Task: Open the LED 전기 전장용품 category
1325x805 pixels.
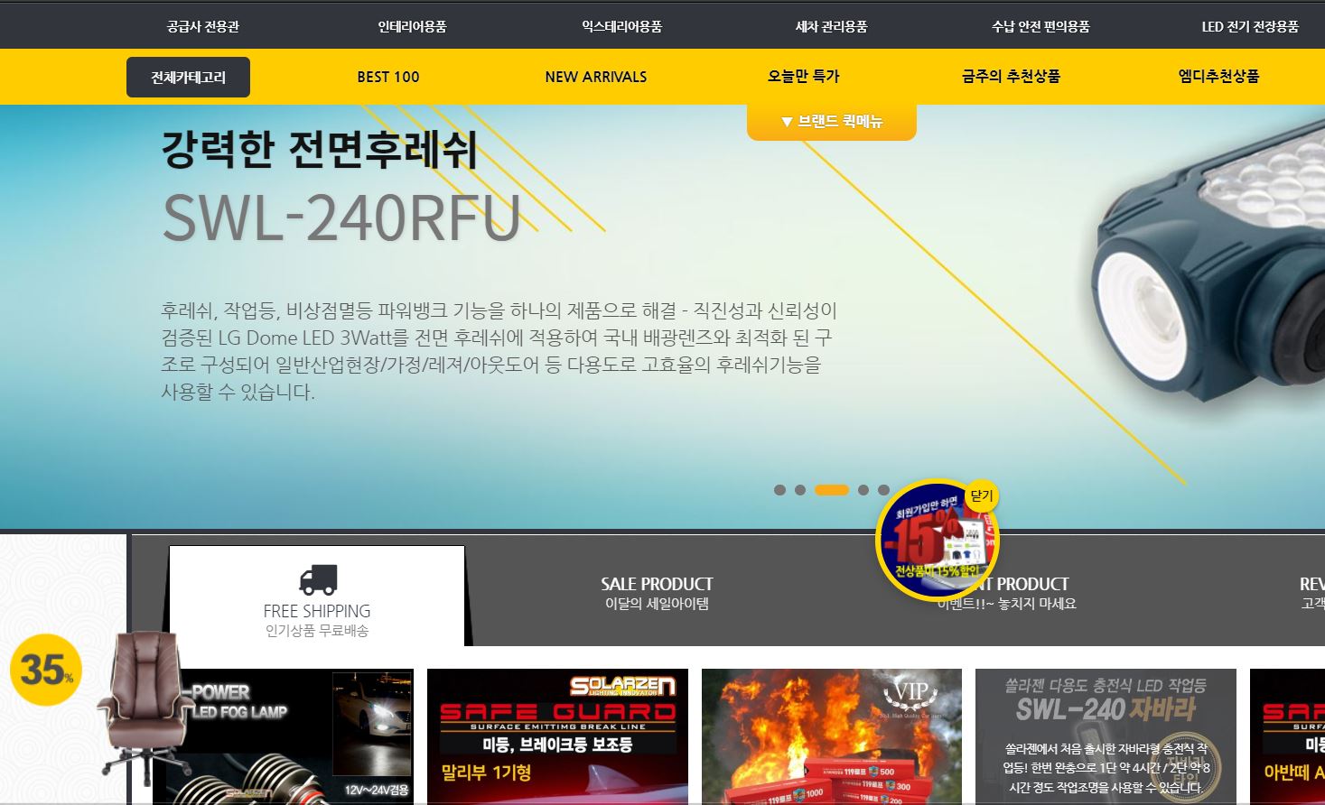Action: pyautogui.click(x=1250, y=27)
